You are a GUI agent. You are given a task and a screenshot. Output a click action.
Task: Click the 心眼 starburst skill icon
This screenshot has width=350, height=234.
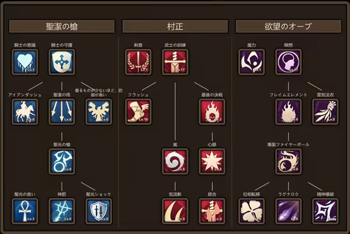point(212,161)
